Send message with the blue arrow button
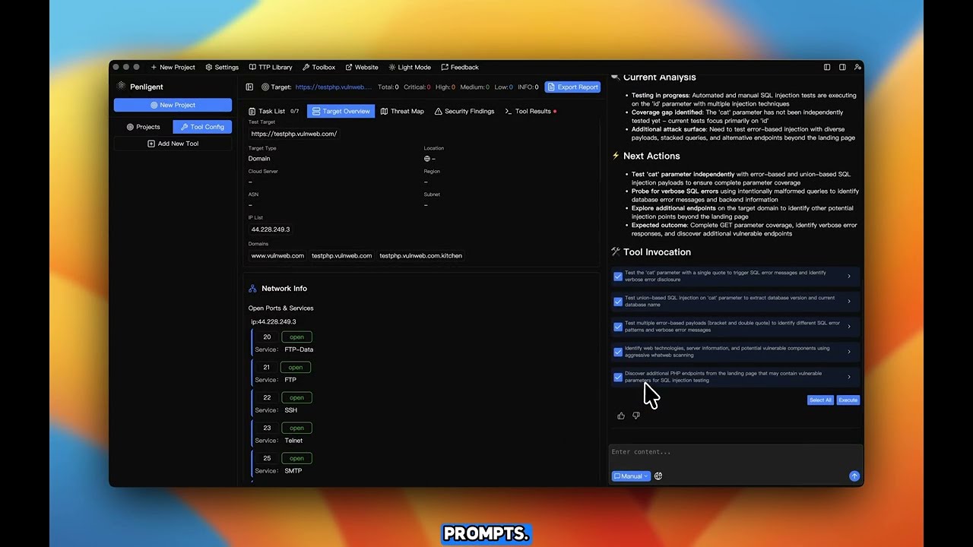Image resolution: width=973 pixels, height=547 pixels. coord(854,476)
